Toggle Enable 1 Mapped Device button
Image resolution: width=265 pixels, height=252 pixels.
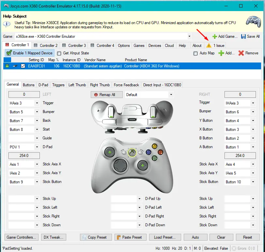(x=30, y=53)
